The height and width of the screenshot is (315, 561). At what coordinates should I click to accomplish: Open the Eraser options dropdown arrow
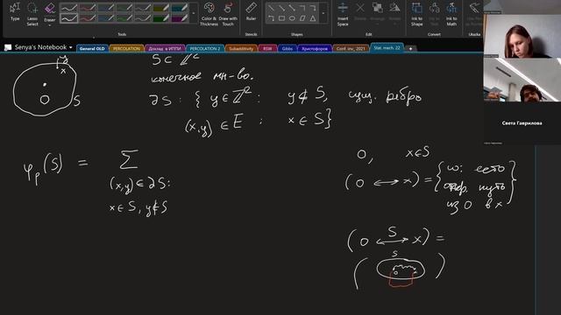[50, 25]
